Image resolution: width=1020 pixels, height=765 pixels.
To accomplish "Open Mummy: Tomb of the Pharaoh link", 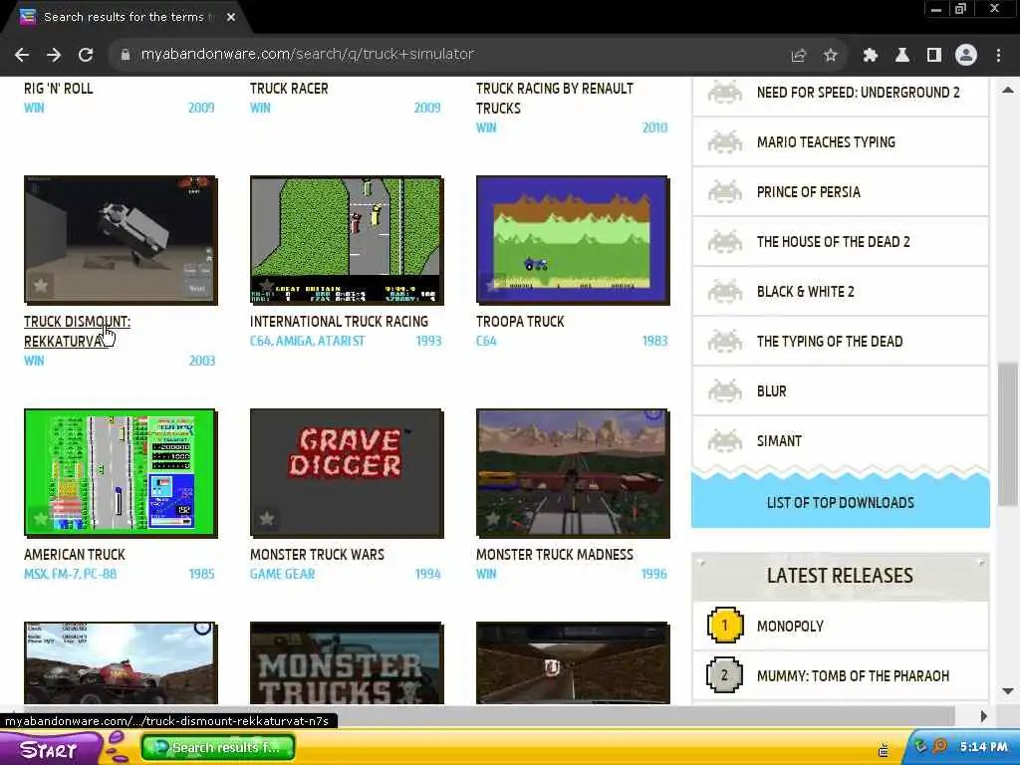I will tap(853, 676).
